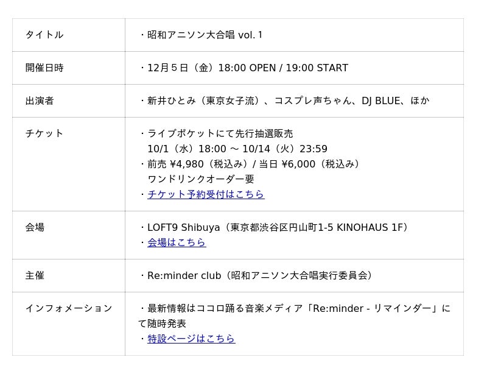Click the 会場 row label
Image resolution: width=487 pixels, height=374 pixels.
pyautogui.click(x=35, y=227)
